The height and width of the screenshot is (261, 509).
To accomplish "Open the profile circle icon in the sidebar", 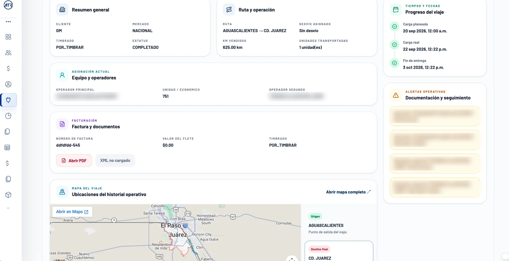I will [8, 84].
